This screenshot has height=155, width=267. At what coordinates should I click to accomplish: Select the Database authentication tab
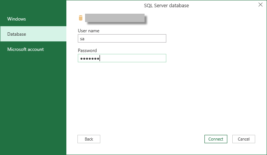point(33,34)
